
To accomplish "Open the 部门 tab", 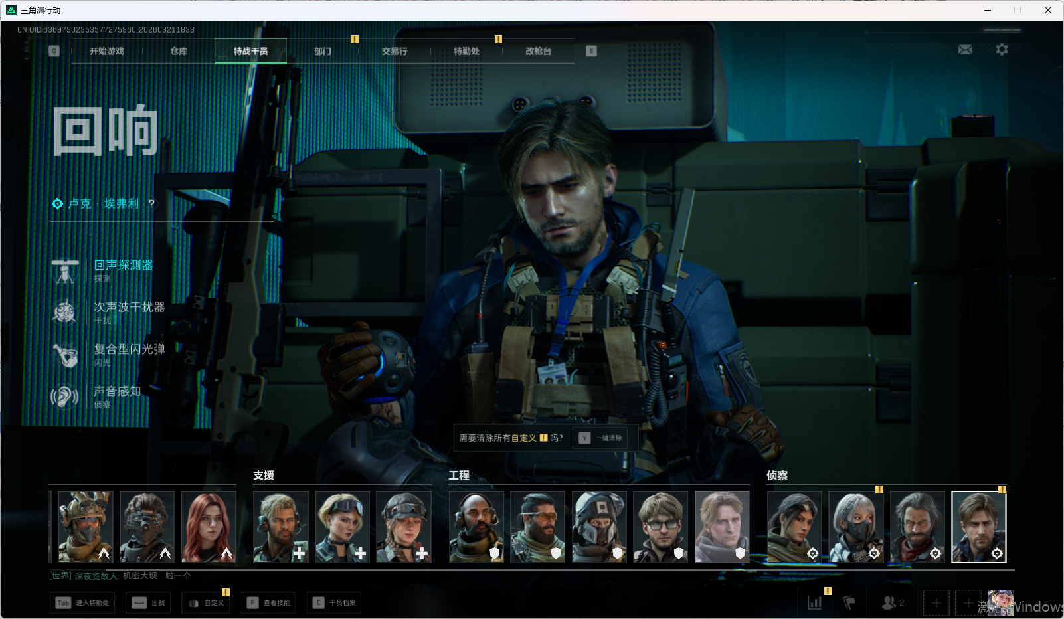I will pyautogui.click(x=323, y=51).
